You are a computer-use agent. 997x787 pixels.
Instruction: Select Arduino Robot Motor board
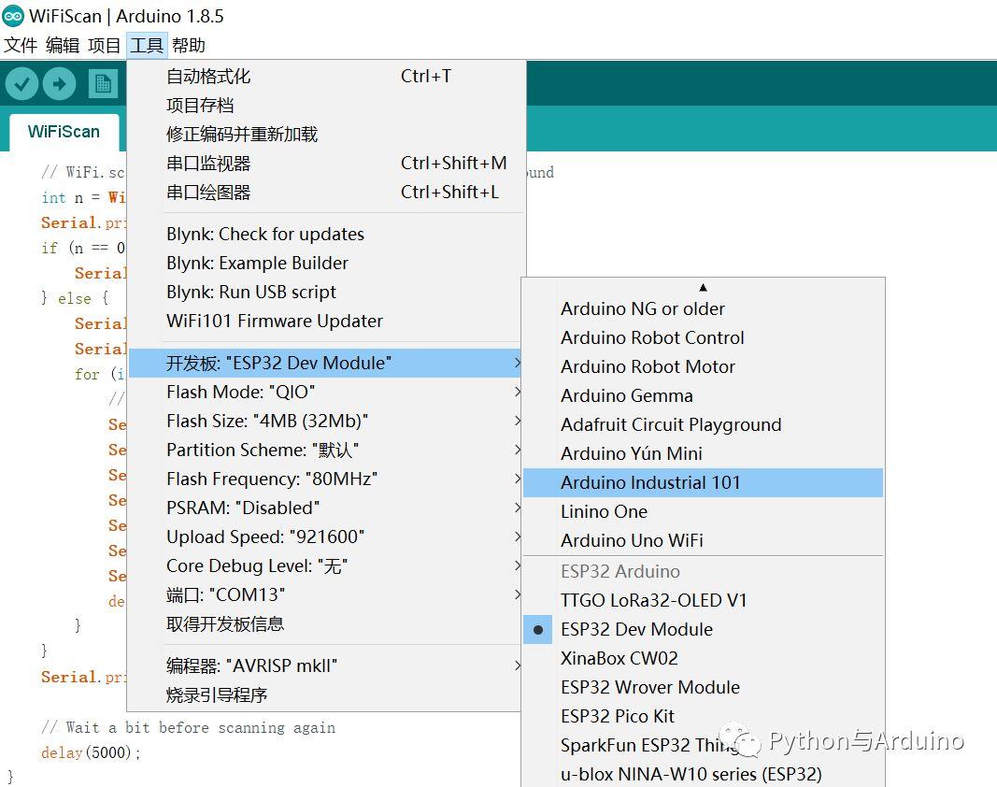(x=703, y=366)
